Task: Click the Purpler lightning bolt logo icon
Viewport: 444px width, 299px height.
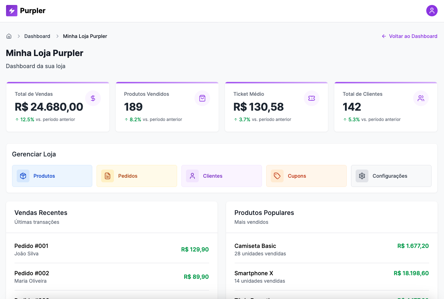Action: (11, 11)
